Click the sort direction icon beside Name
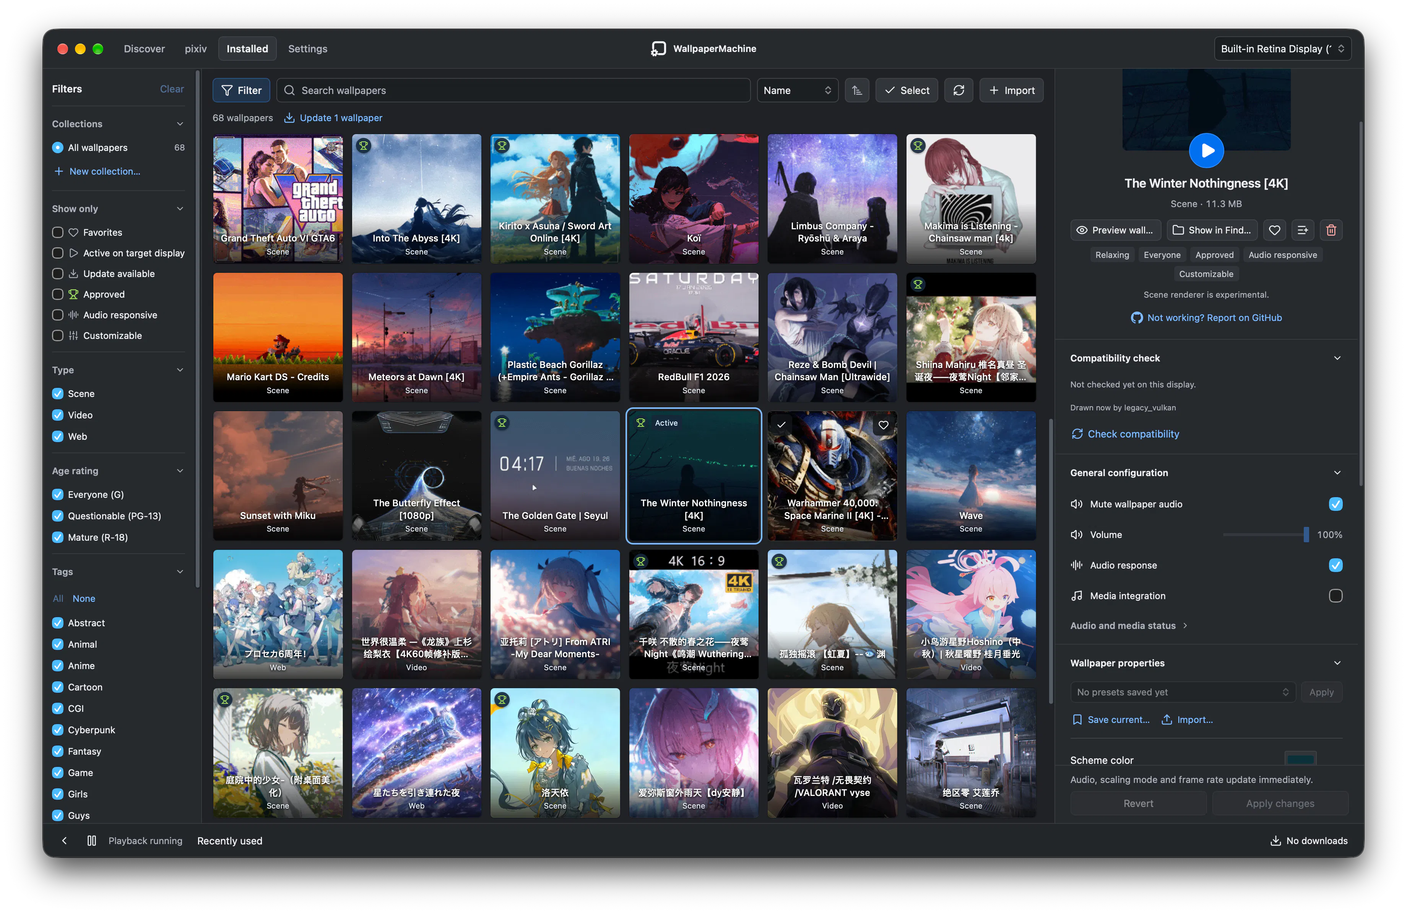Image resolution: width=1407 pixels, height=914 pixels. coord(856,91)
